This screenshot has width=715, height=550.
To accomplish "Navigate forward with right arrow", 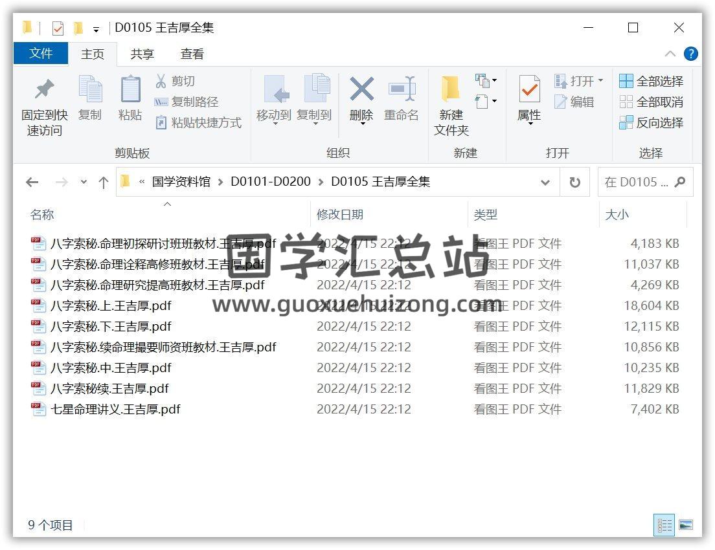I will (x=62, y=182).
